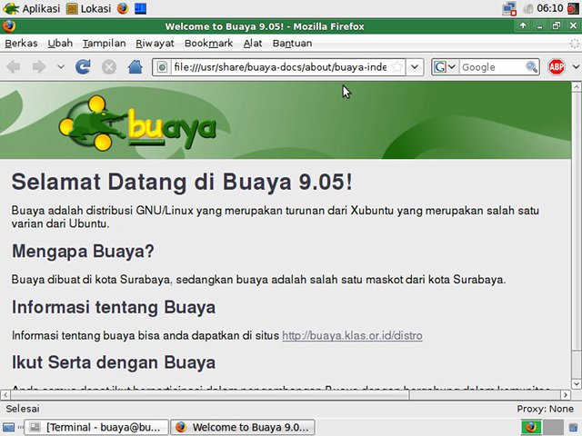This screenshot has height=436, width=582.
Task: Switch to the Terminal taskbar window
Action: [x=96, y=428]
